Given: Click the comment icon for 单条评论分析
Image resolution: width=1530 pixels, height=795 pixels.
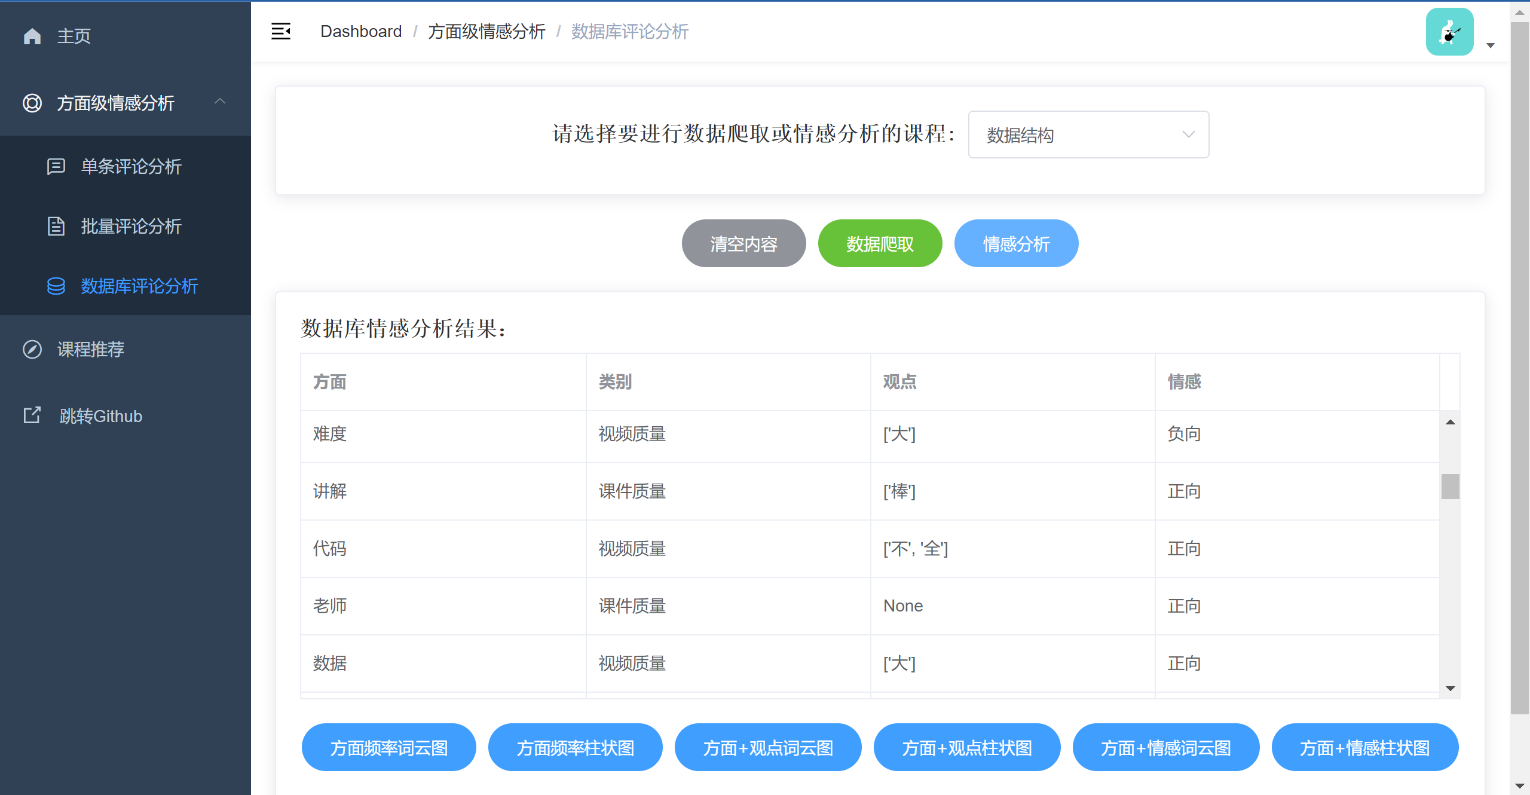Looking at the screenshot, I should pos(56,166).
